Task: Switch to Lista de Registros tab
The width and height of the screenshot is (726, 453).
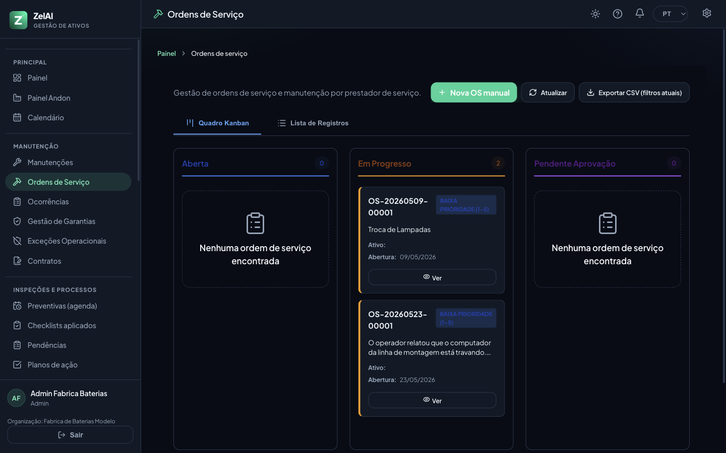Action: tap(313, 123)
